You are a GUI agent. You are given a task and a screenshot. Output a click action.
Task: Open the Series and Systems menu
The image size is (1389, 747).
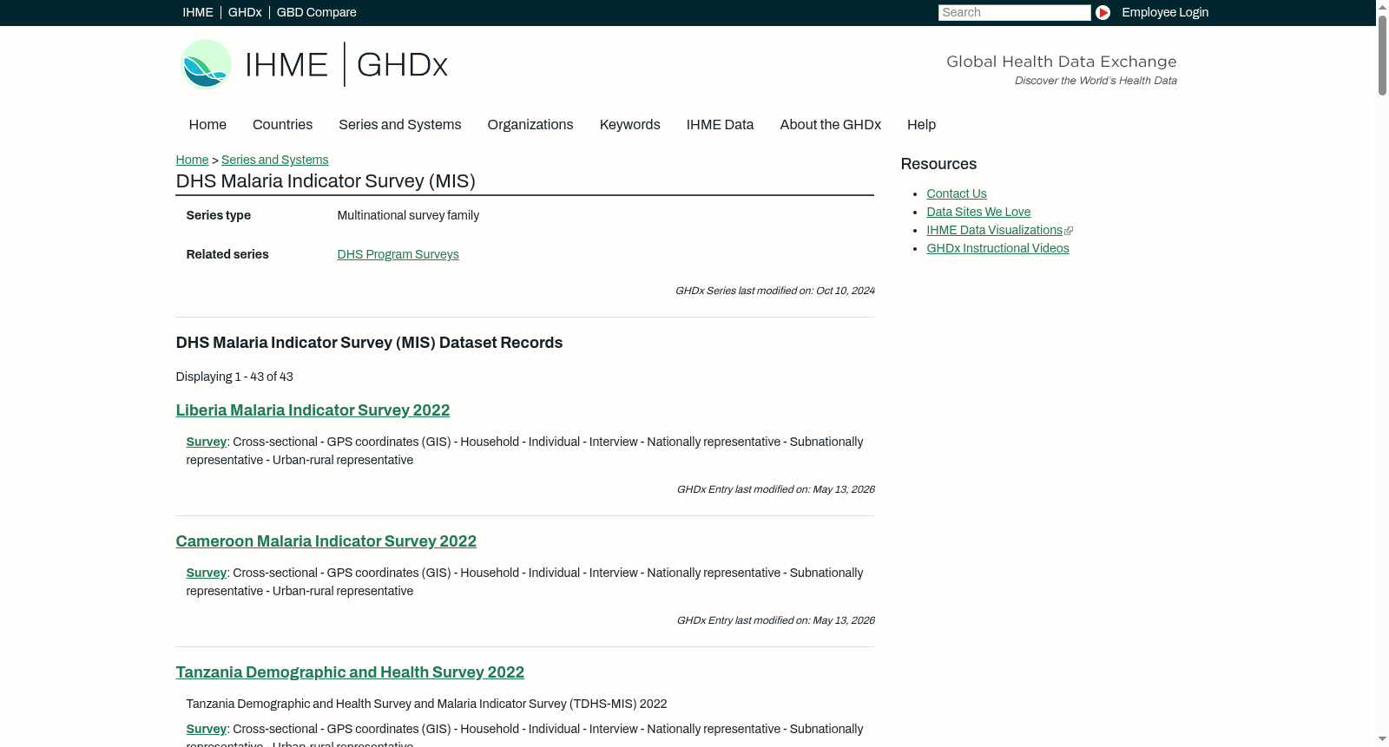pos(400,125)
